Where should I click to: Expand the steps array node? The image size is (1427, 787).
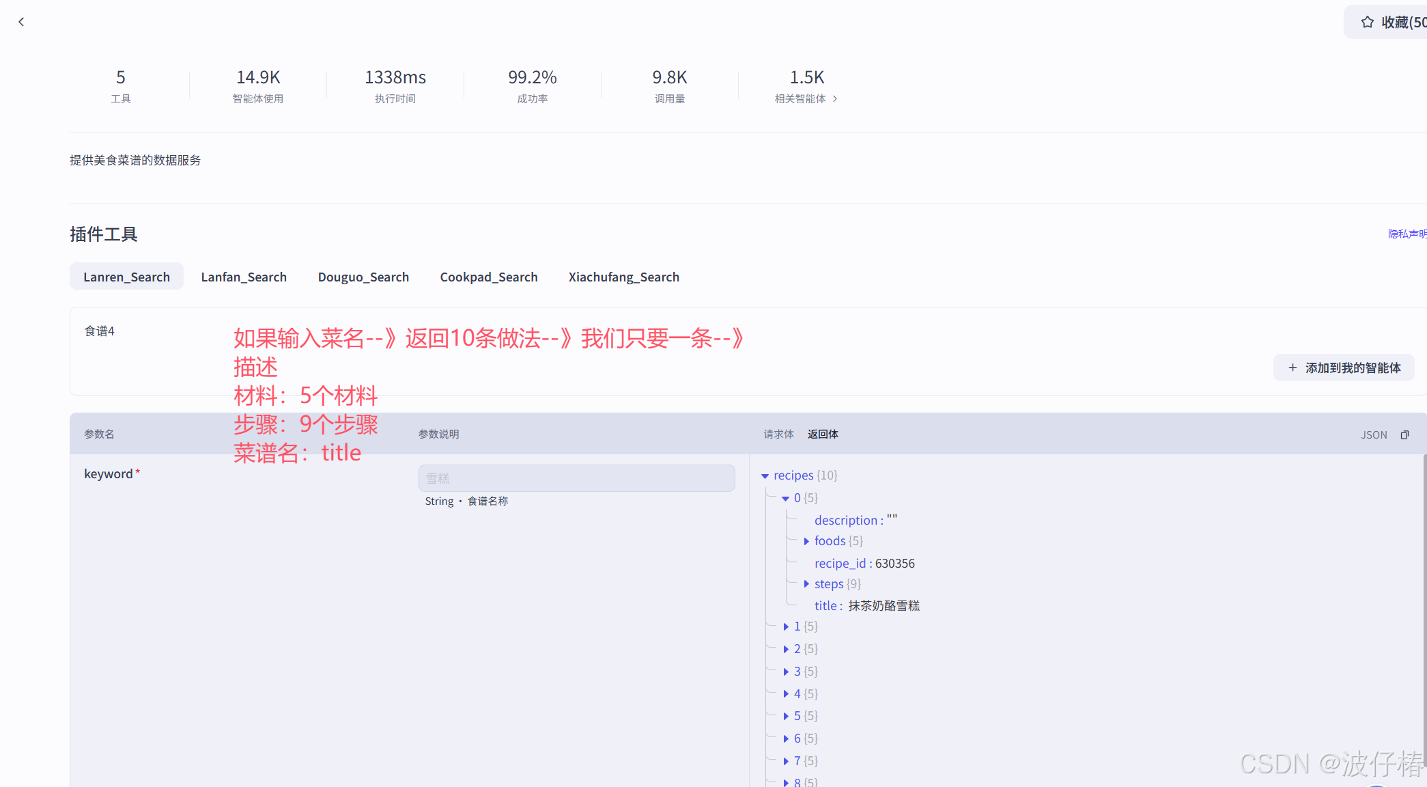click(806, 584)
